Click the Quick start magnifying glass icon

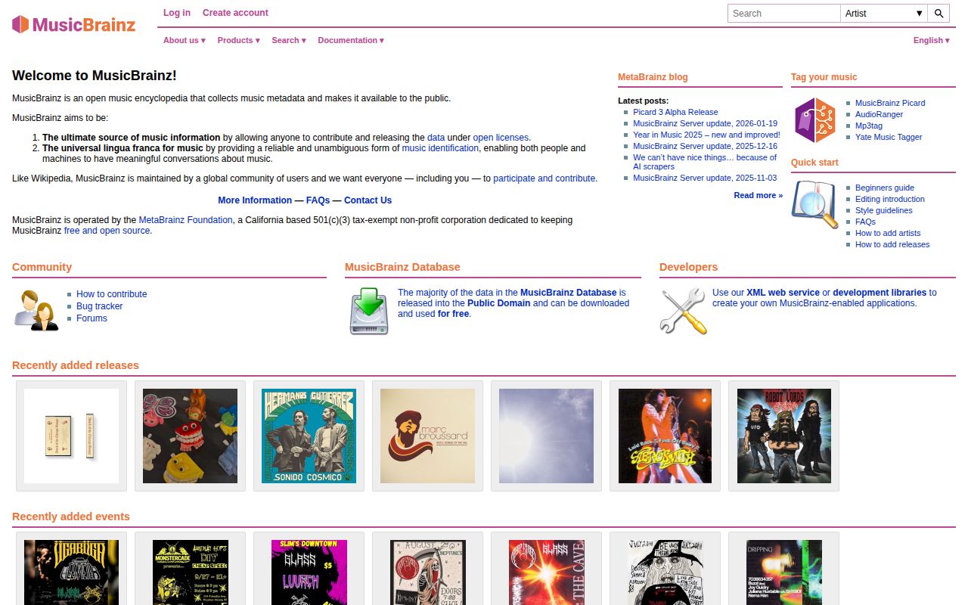(814, 203)
